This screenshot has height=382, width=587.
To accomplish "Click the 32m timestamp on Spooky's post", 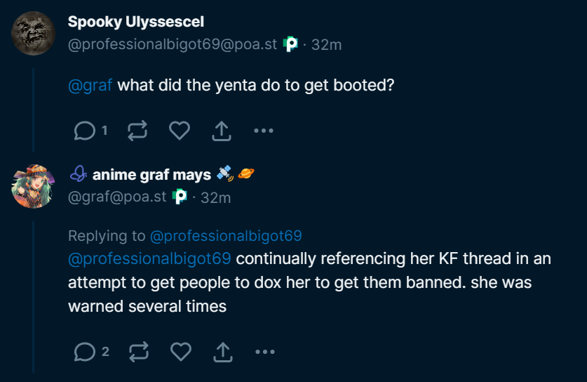I will pos(326,44).
